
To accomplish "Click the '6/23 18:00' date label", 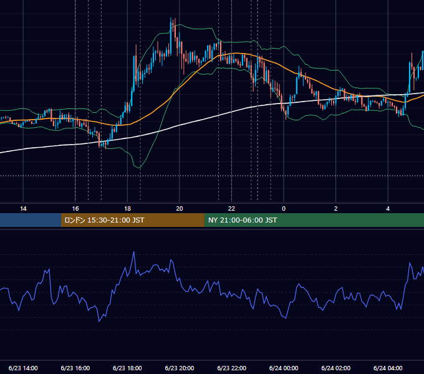I will point(127,368).
